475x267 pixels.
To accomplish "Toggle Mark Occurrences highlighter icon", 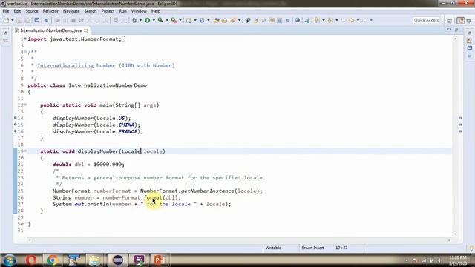I will (x=256, y=20).
